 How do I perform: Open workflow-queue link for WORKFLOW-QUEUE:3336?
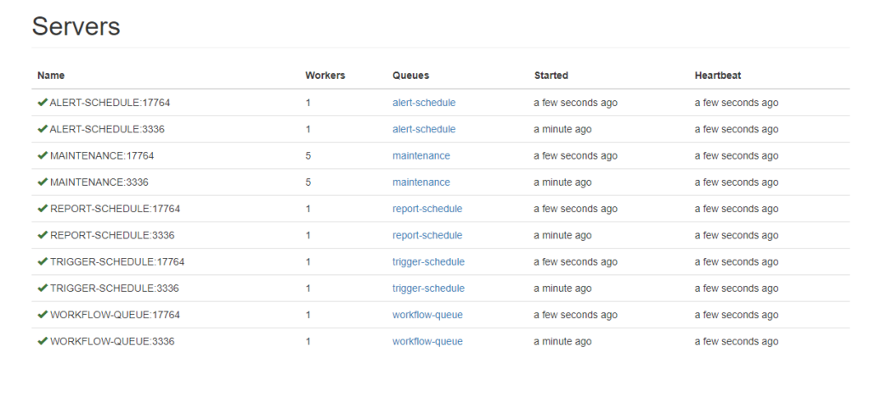[427, 341]
